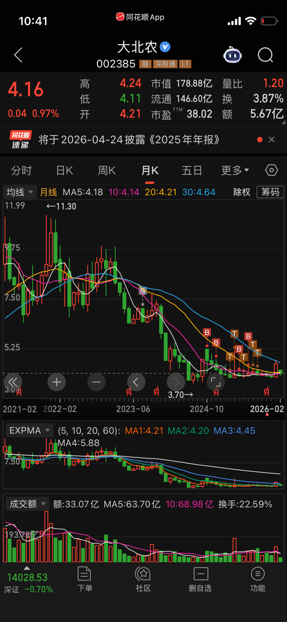Tap the 市值 178.88亿 value
The image size is (287, 622).
(194, 83)
